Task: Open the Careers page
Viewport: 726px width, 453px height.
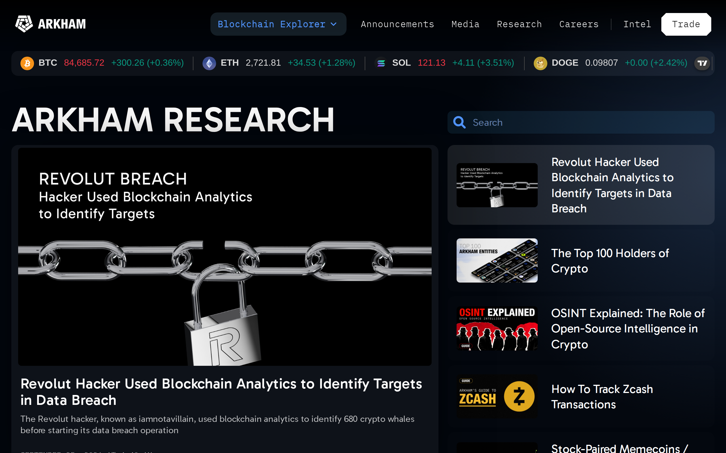Action: click(579, 24)
